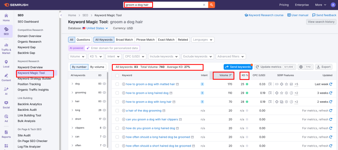
Task: Select the Phrase Match tab
Action: click(146, 40)
